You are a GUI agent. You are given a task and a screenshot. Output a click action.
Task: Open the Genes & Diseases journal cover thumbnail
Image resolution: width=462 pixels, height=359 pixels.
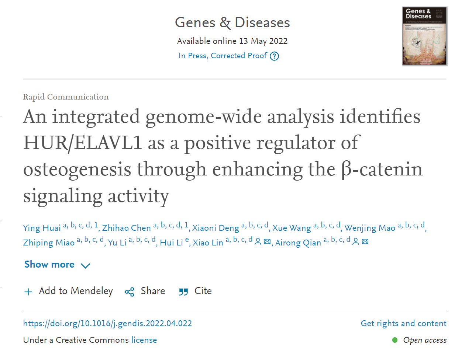click(424, 36)
